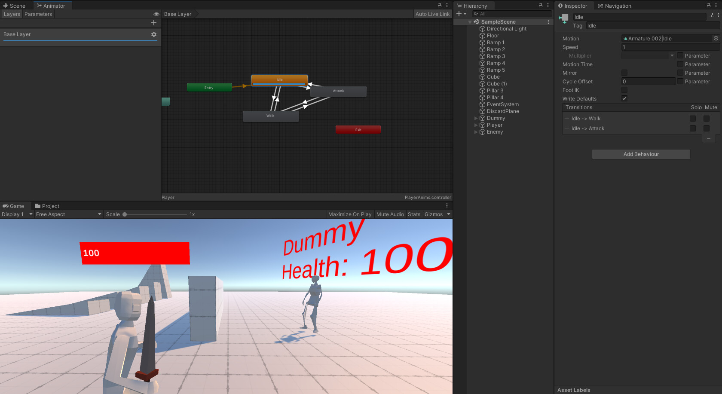Click the create object plus icon in Hierarchy
The width and height of the screenshot is (722, 394).
click(458, 14)
